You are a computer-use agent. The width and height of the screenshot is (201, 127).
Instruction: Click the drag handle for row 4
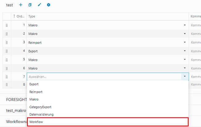7,51
